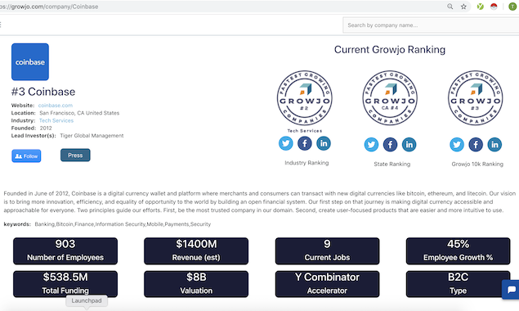Click the Growjo CA #4 state badge
The image size is (519, 311).
click(390, 98)
